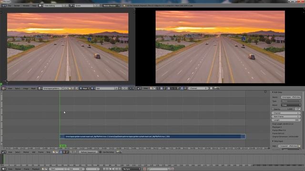Viewport: 305px width, 171px height.
Task: Open the No Sync dropdown
Action: coord(132,169)
